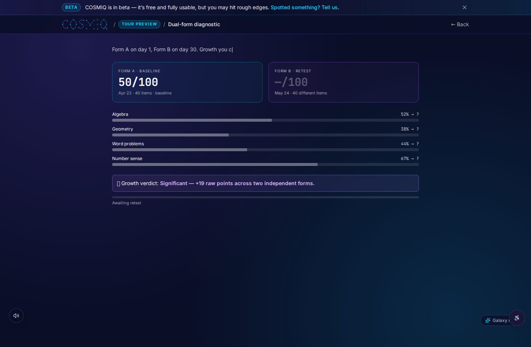531x347 pixels.
Task: Click the Algebra label
Action: click(x=120, y=114)
